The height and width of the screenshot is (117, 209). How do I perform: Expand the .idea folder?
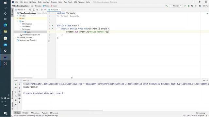pos(18,16)
